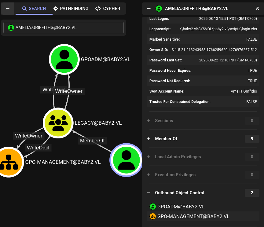
Task: Select the highlighted Amelia Griffiths user node
Action: (126, 160)
